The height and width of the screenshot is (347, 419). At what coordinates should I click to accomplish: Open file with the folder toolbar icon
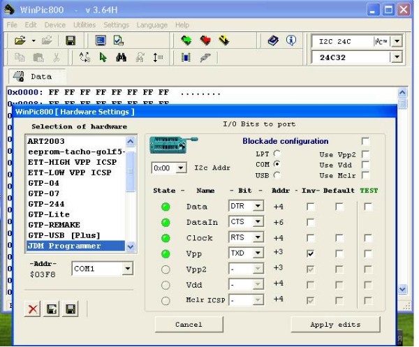click(x=20, y=40)
